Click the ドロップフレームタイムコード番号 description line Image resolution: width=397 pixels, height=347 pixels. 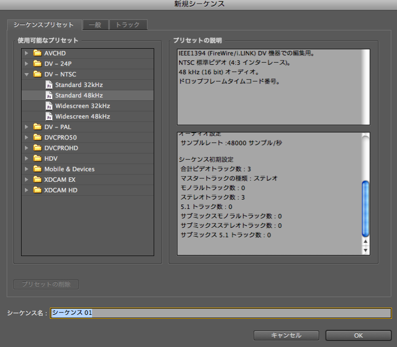tap(229, 81)
